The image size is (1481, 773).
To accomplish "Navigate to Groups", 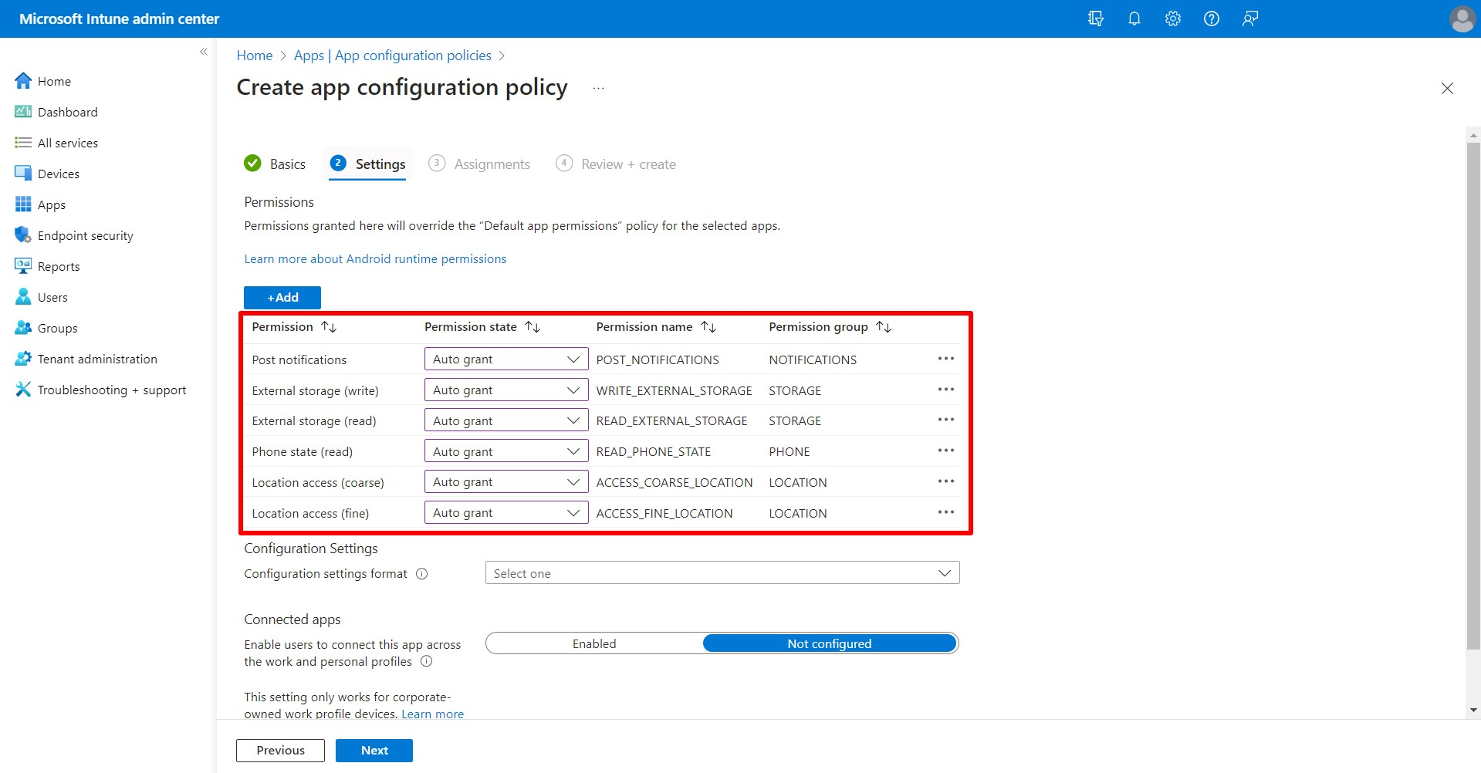I will 56,327.
